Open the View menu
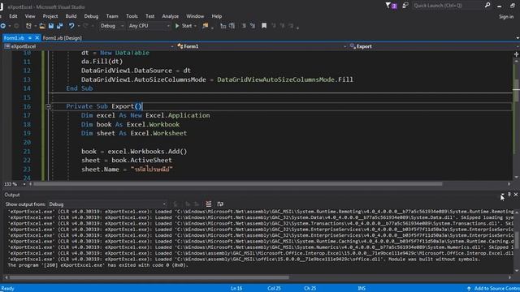The image size is (520, 292). [x=30, y=16]
